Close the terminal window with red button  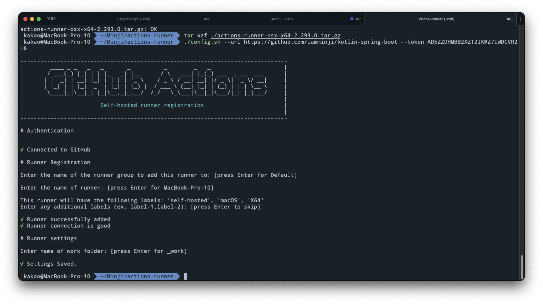(25, 19)
